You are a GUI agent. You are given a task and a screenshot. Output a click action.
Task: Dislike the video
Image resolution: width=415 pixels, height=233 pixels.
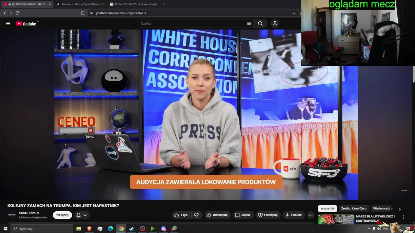pos(196,215)
